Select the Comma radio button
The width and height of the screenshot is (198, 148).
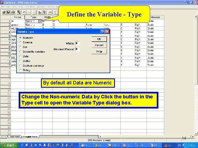click(x=20, y=42)
